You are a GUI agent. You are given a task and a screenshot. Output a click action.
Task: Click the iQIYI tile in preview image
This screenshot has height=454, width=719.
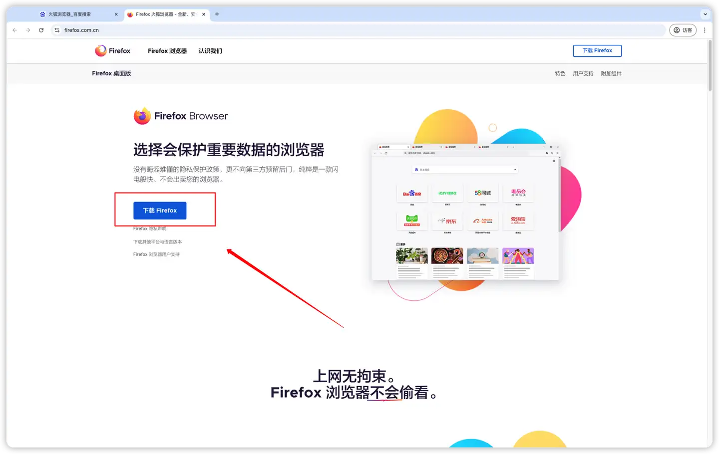[447, 193]
